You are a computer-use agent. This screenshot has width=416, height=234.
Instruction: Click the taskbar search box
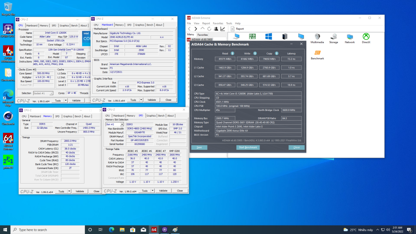pos(48,230)
